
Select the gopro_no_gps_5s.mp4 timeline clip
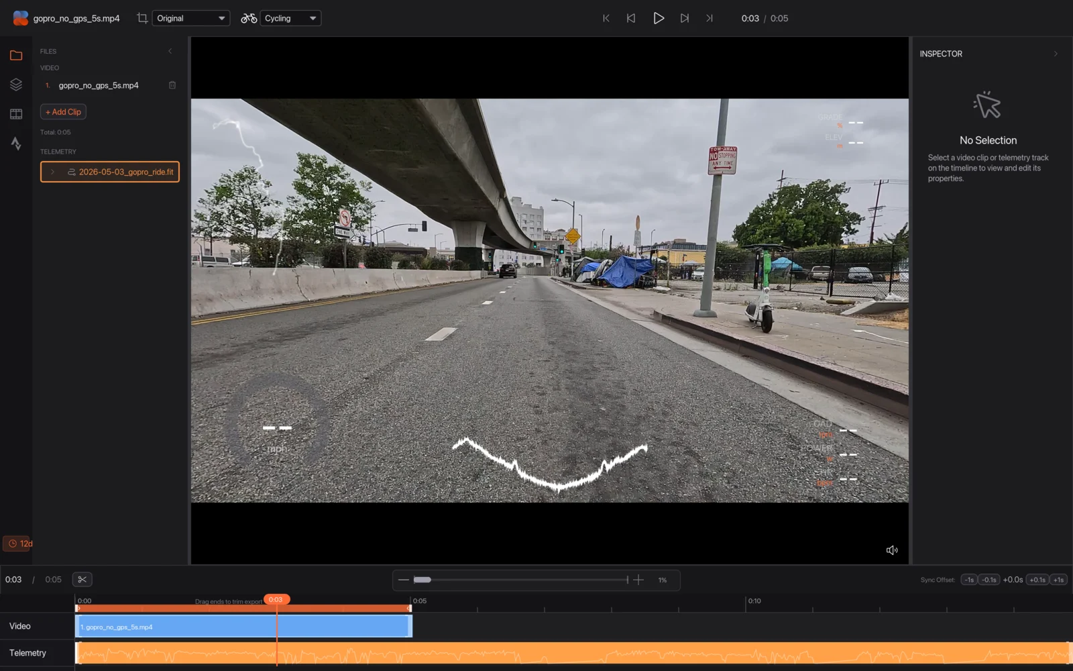pos(243,627)
